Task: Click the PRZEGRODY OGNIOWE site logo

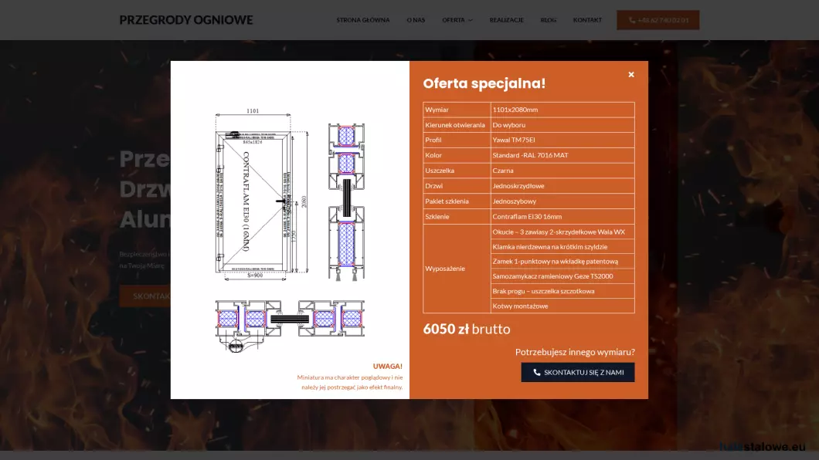Action: 186,20
